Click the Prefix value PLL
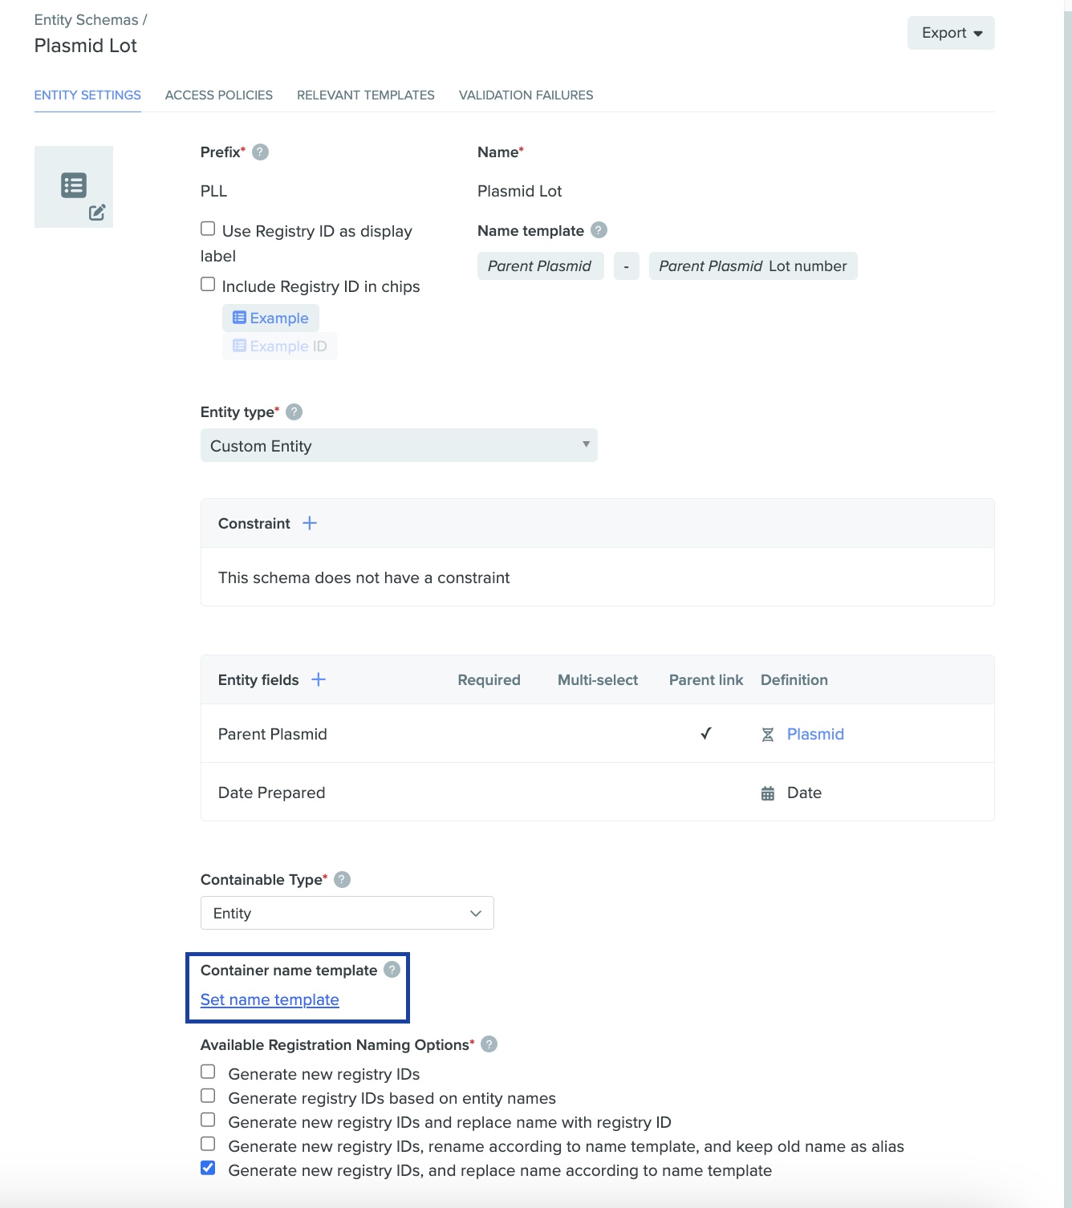 tap(214, 191)
